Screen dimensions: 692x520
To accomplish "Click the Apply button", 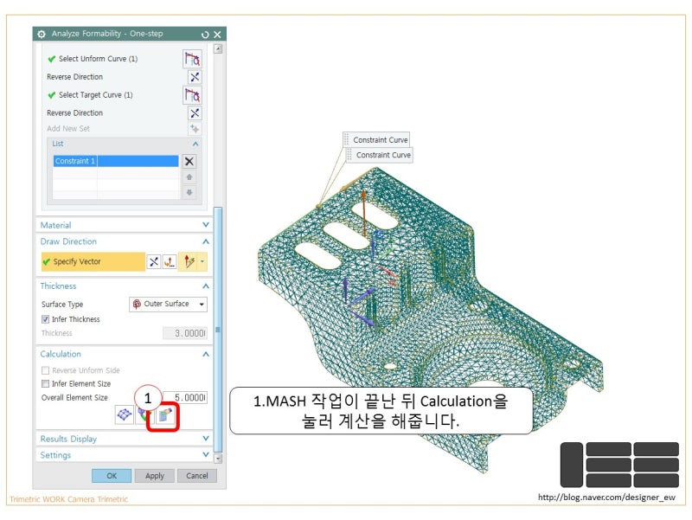I will coord(155,476).
